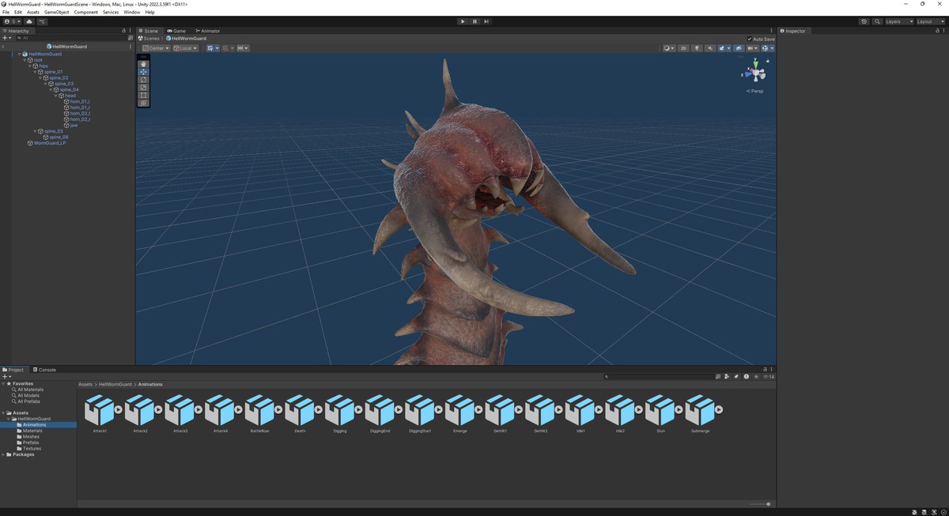This screenshot has width=949, height=516.
Task: Open the GameObject menu
Action: click(x=56, y=12)
